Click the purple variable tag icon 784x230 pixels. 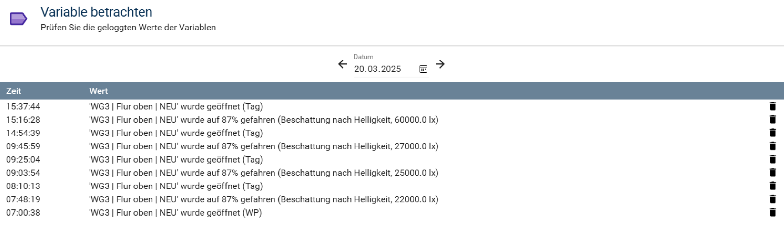pos(18,19)
